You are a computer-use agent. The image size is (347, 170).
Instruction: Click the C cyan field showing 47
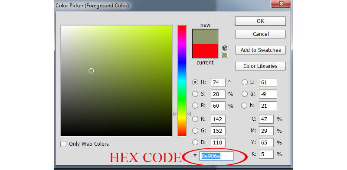(266, 119)
